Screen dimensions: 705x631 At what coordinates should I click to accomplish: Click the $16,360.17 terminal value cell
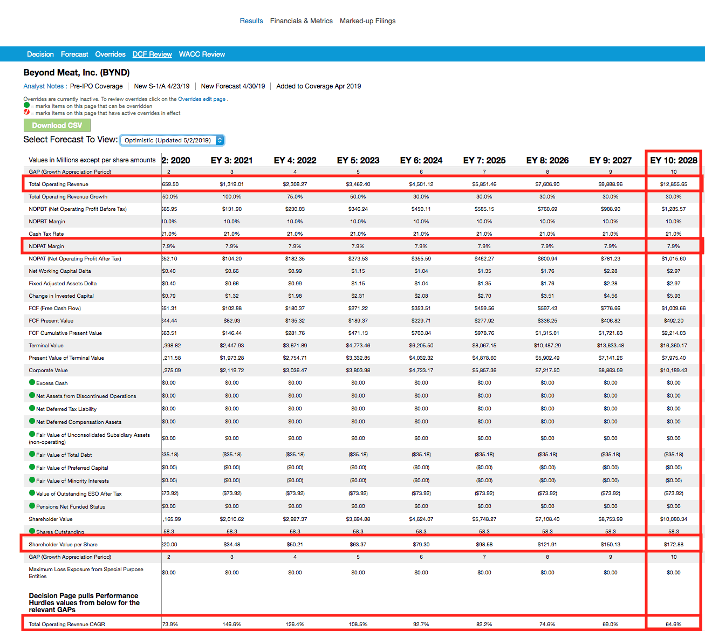674,346
